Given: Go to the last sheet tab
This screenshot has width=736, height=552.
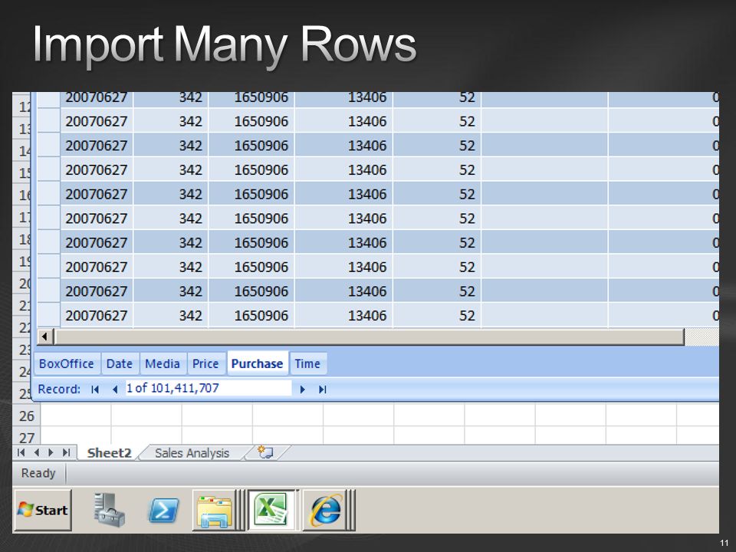Looking at the screenshot, I should 66,452.
